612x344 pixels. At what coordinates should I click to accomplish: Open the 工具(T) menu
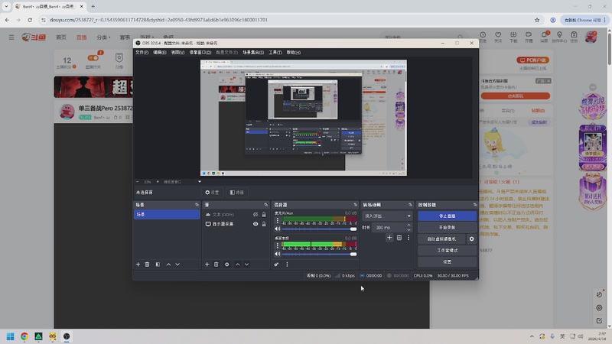[x=275, y=53]
